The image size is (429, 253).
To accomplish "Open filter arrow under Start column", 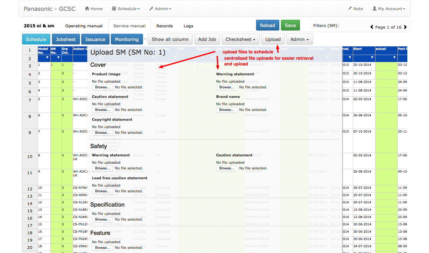I will point(372,58).
